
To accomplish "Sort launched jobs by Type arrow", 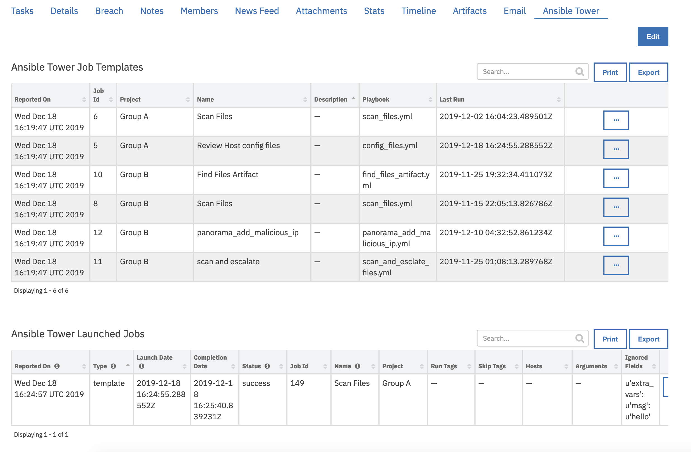I will click(x=128, y=365).
